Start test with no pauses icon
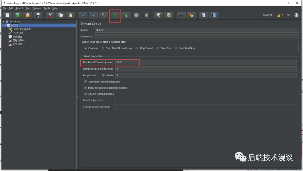 coord(126,15)
